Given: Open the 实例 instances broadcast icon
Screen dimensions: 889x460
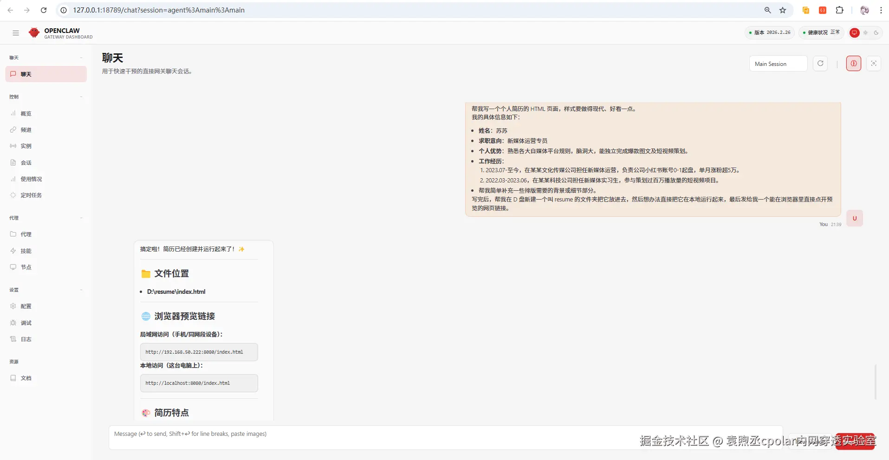Looking at the screenshot, I should [13, 146].
